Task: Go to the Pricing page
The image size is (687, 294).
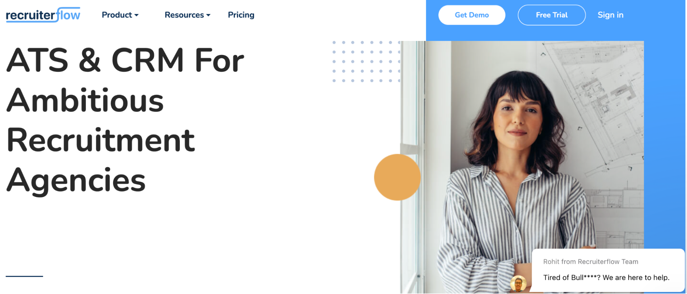Action: click(241, 15)
